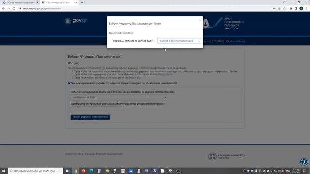This screenshot has height=174, width=310.
Task: Switch to the first browser tab
Action: coord(20,3)
